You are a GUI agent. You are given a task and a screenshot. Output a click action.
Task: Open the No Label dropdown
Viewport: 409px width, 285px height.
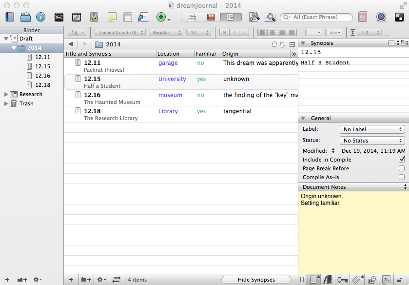point(372,129)
